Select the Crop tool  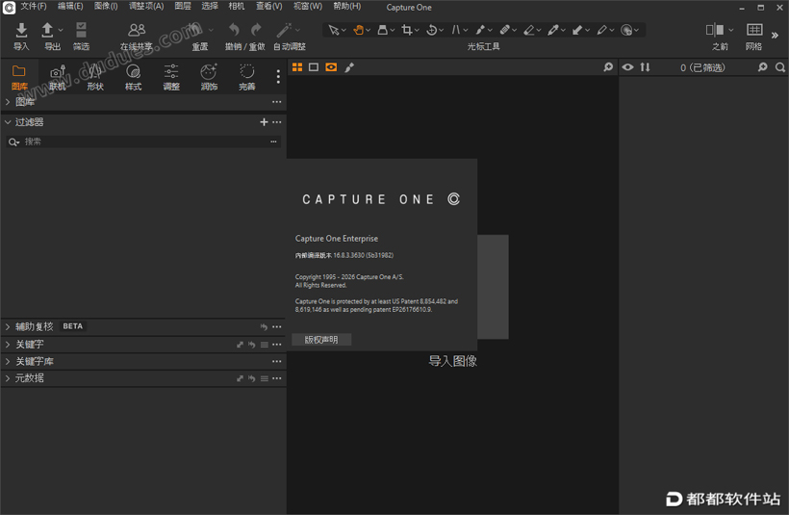point(407,30)
